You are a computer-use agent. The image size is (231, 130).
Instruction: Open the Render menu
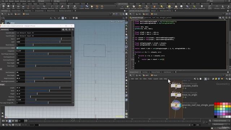11,1
